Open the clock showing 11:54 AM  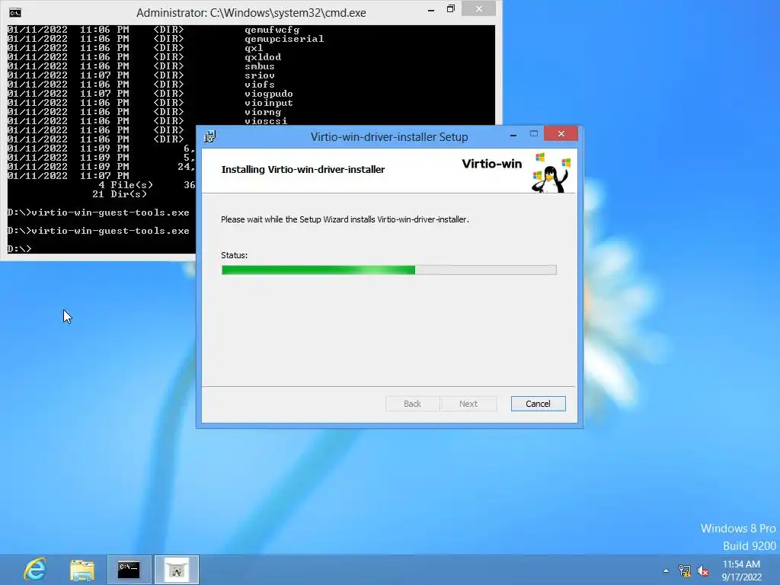click(741, 570)
